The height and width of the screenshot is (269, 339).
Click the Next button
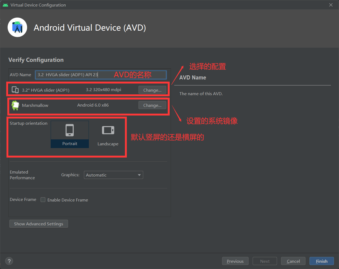tap(265, 261)
